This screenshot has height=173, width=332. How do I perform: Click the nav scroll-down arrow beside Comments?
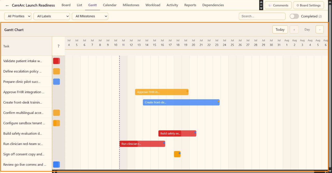(x=261, y=8)
